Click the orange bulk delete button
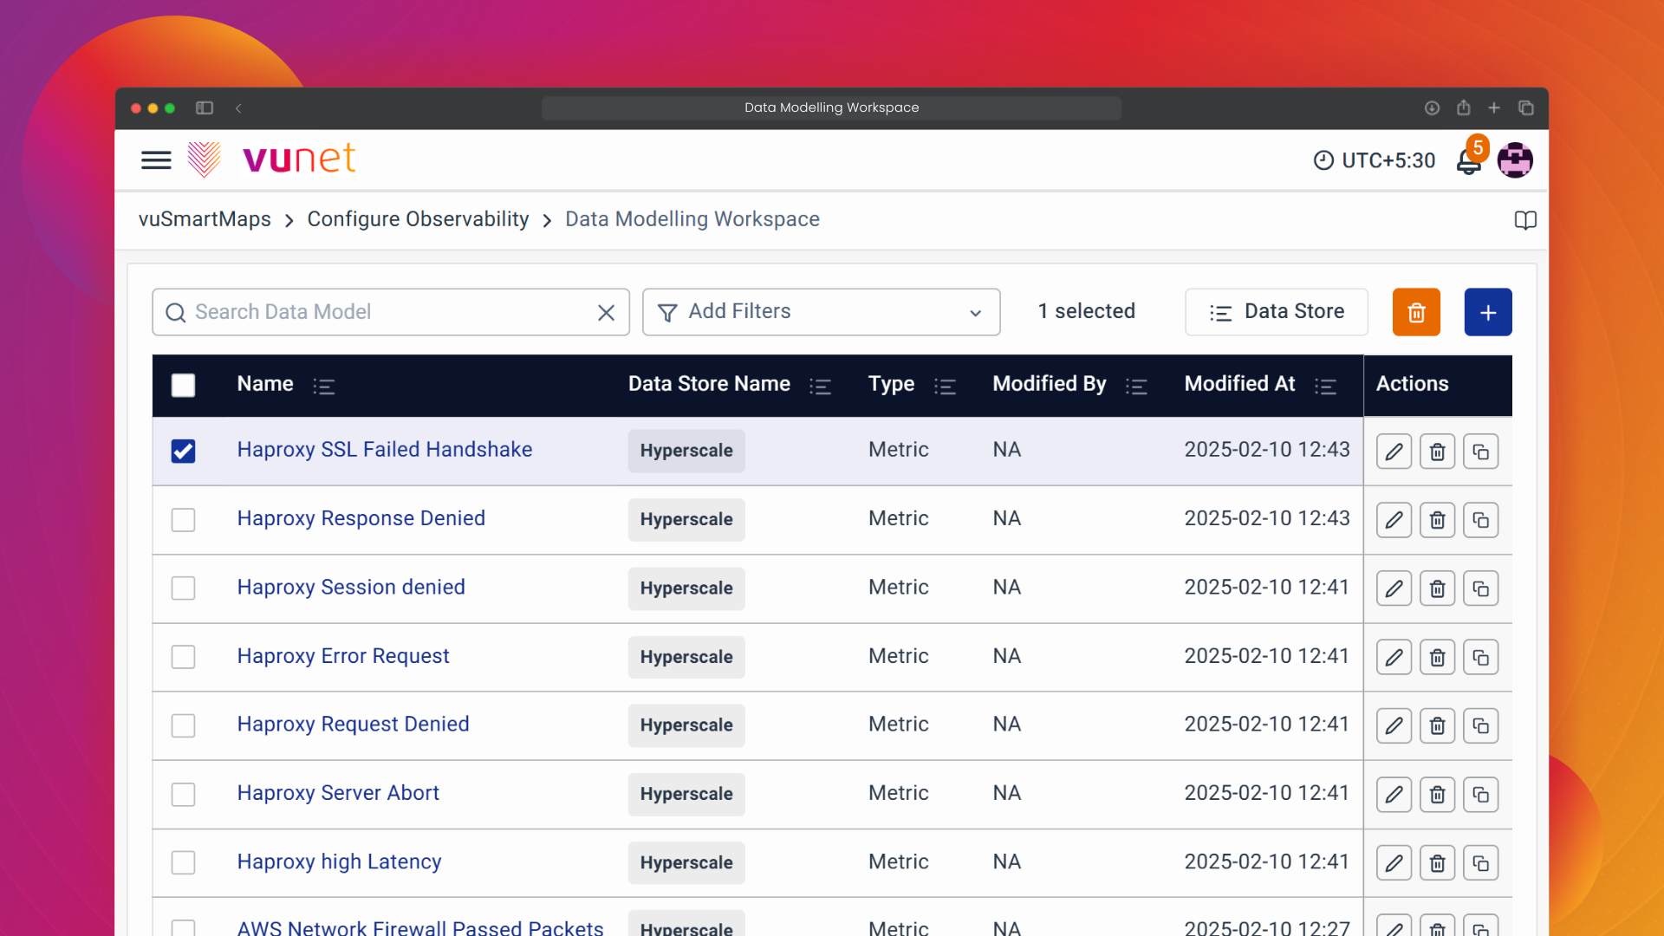The width and height of the screenshot is (1664, 936). pos(1416,312)
